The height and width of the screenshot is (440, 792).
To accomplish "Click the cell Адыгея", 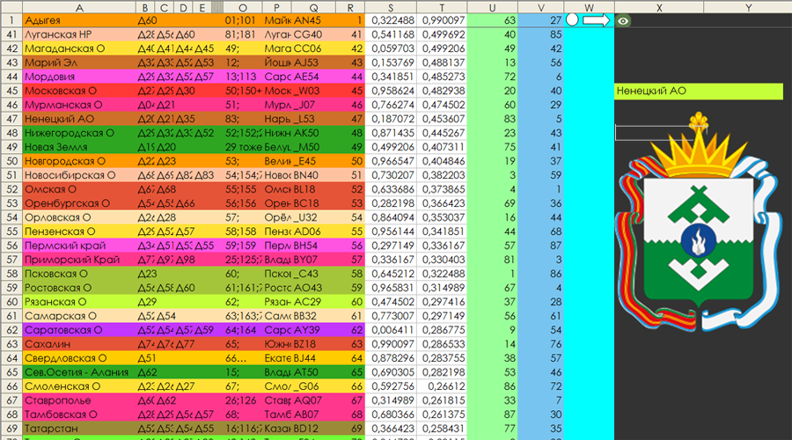I will [x=79, y=21].
